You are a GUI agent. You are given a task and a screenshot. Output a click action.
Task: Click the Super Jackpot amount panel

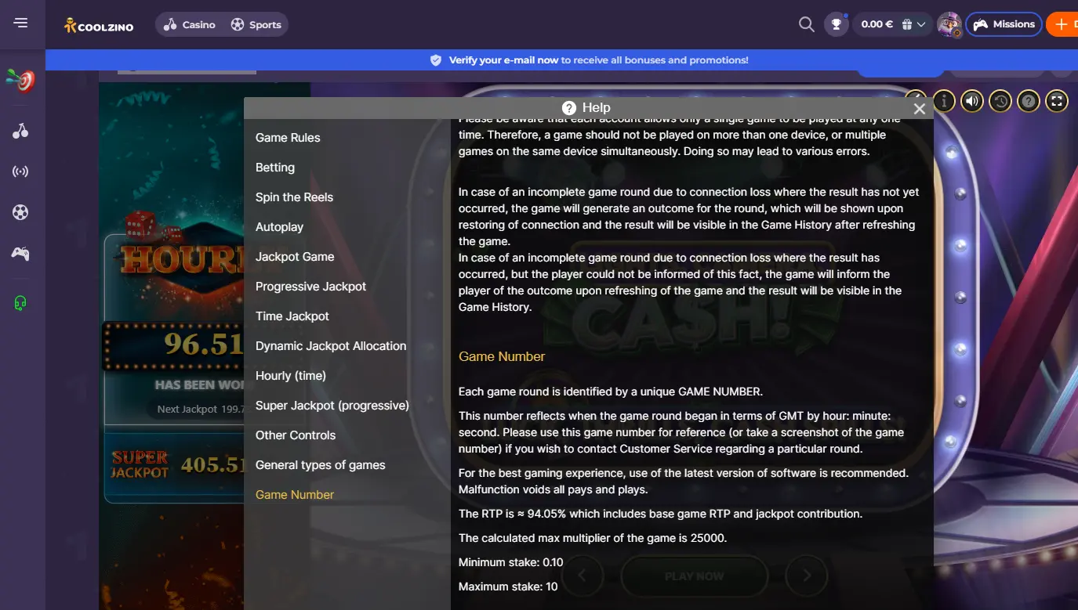pos(174,467)
